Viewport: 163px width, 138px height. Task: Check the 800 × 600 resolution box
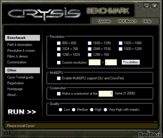59,43
